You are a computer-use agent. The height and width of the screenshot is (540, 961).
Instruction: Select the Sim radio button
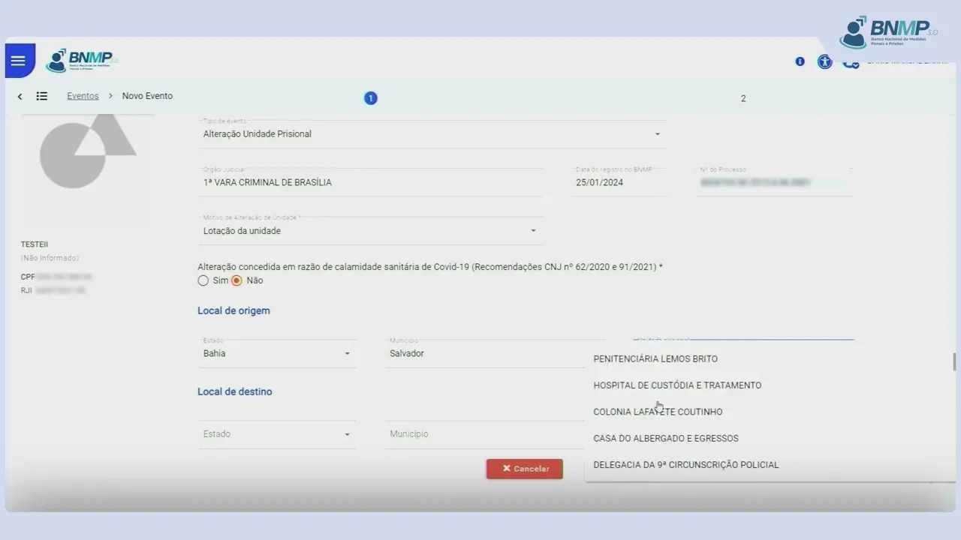tap(203, 280)
